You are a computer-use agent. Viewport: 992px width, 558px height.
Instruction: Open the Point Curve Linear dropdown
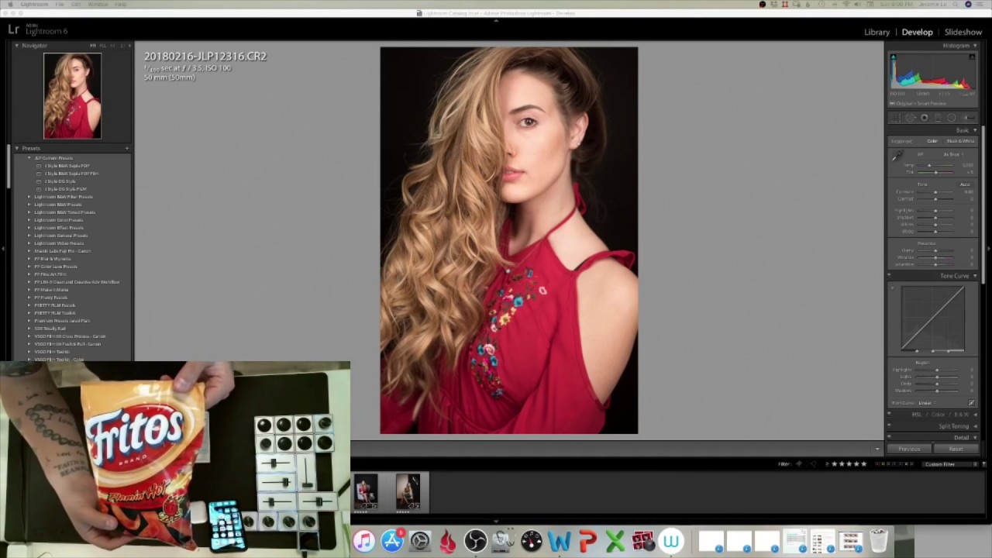pyautogui.click(x=927, y=403)
